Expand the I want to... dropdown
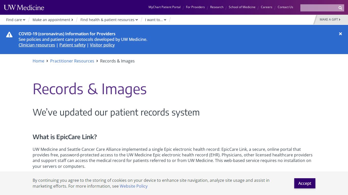The height and width of the screenshot is (195, 348). coord(156,20)
